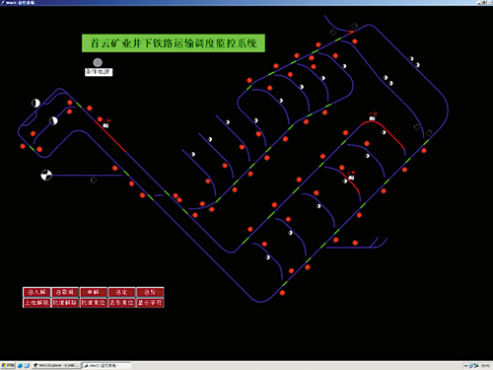
Task: Click the 显示字符 button in the bottom row
Action: [x=150, y=303]
